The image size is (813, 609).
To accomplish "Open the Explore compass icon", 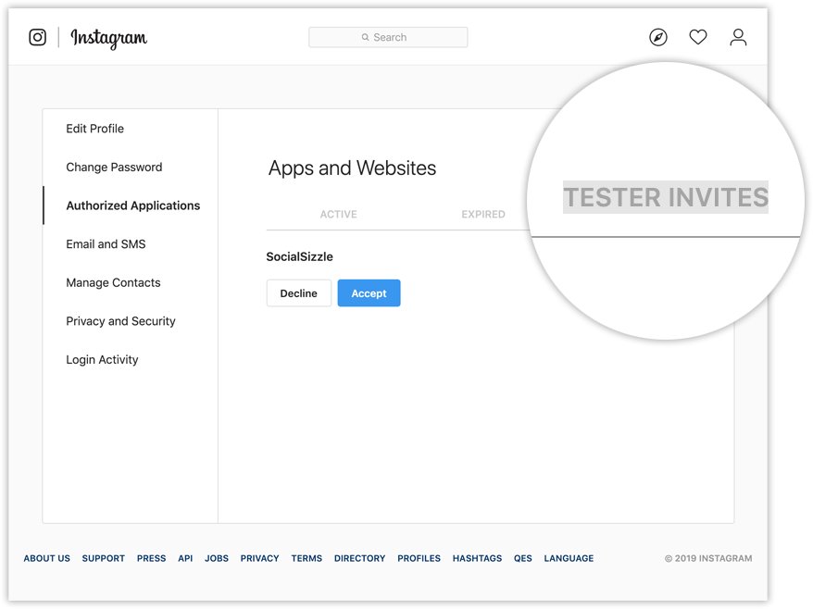I will click(658, 37).
